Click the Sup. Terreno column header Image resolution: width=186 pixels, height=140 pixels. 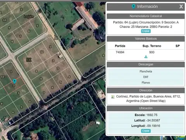(152, 46)
